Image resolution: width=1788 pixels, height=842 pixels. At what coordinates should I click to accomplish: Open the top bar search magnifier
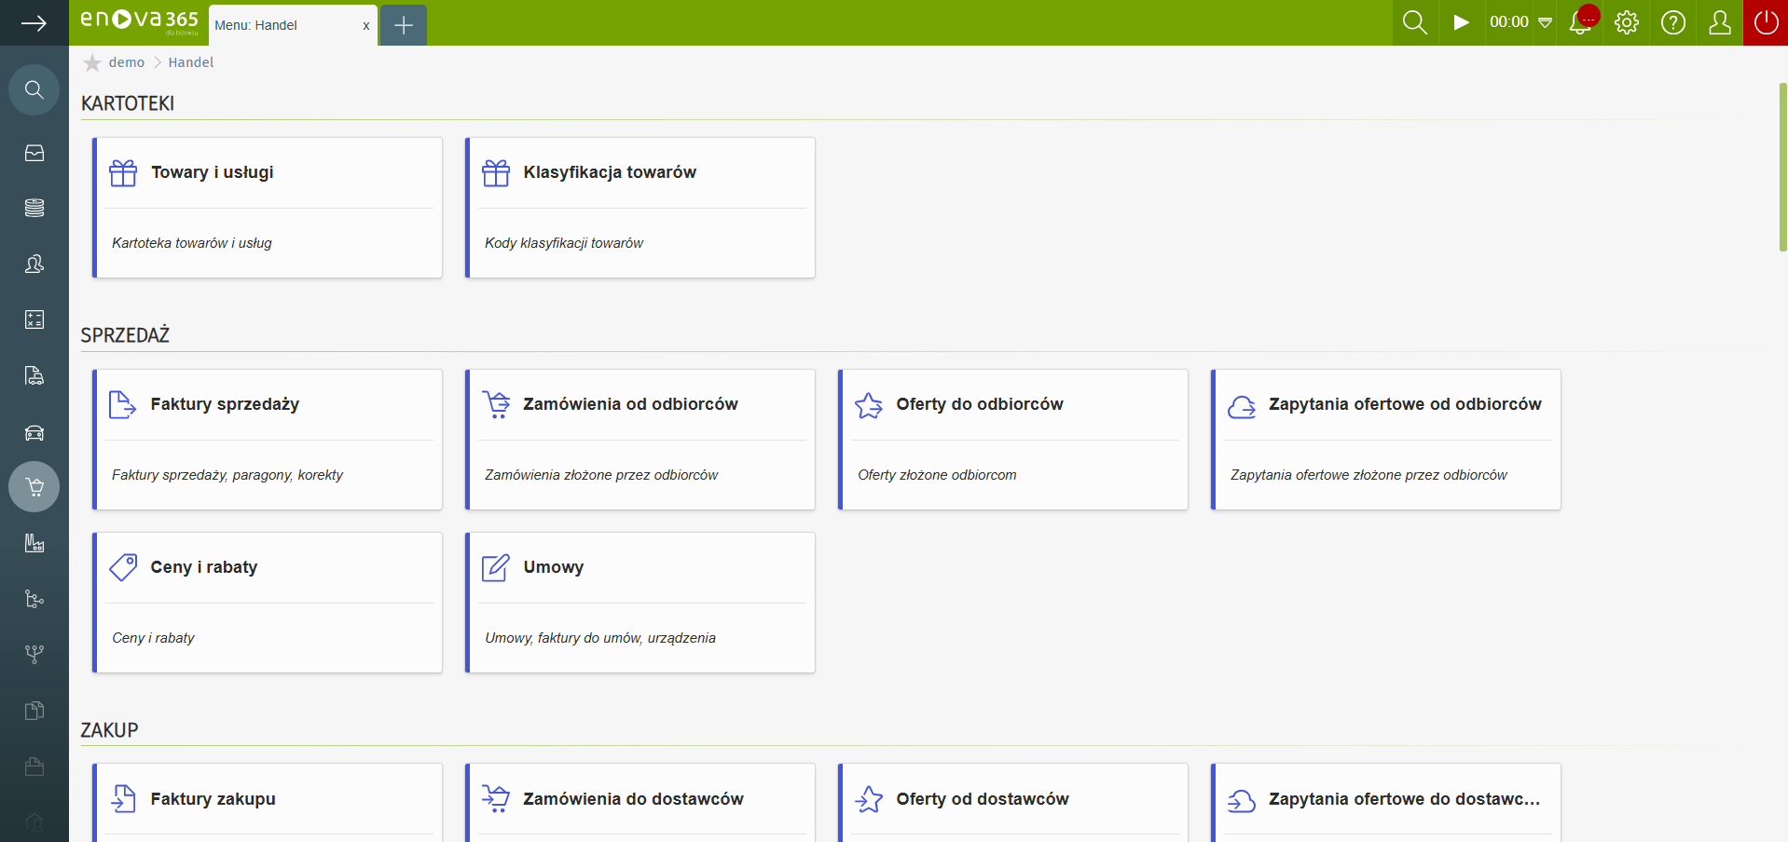click(1415, 23)
